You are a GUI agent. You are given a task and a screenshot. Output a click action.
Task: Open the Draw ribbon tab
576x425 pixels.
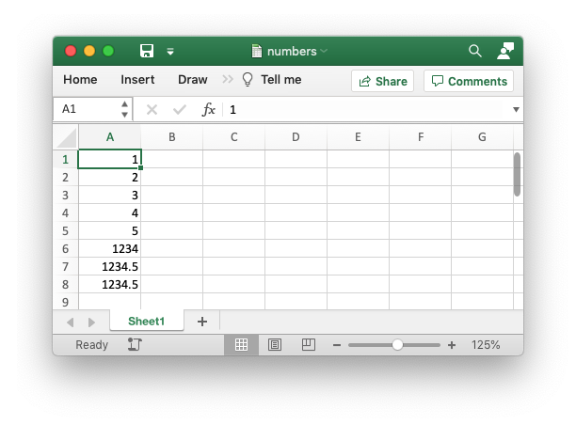click(x=192, y=80)
